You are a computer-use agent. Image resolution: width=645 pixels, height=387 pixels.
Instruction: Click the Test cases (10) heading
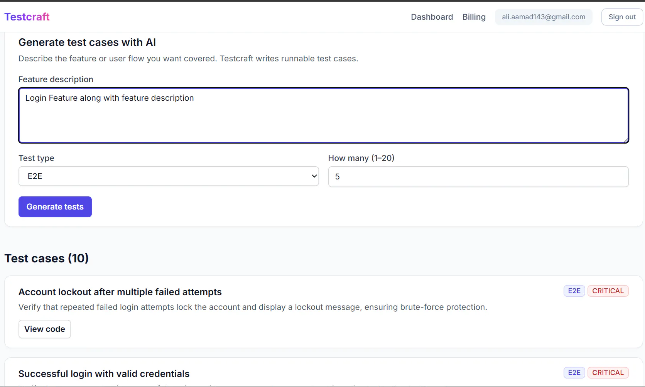(x=46, y=258)
